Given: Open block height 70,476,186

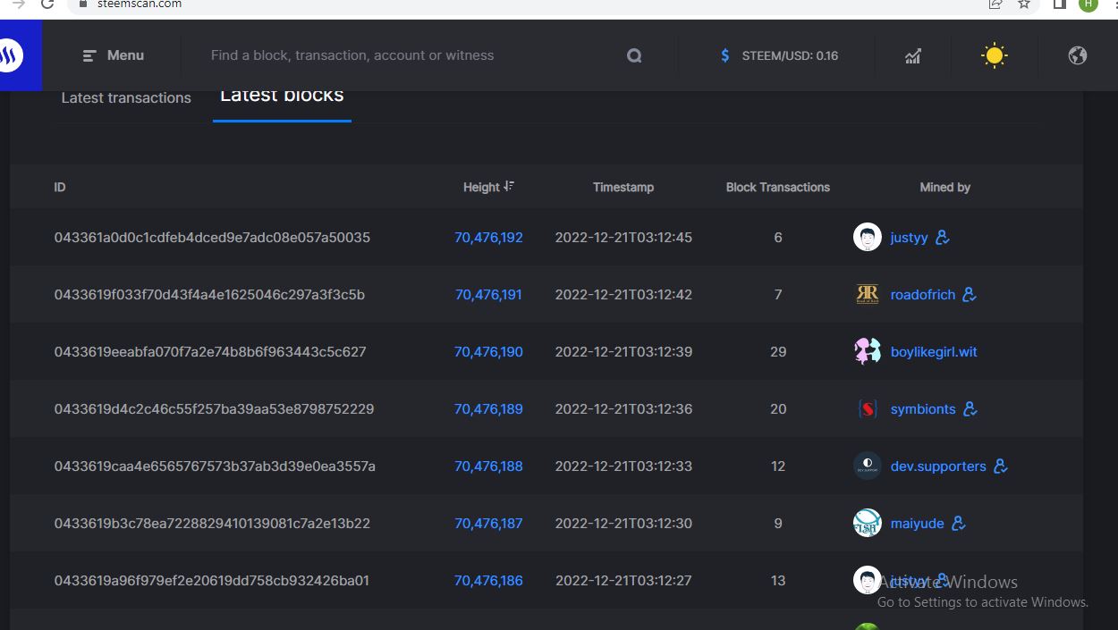Looking at the screenshot, I should point(488,581).
